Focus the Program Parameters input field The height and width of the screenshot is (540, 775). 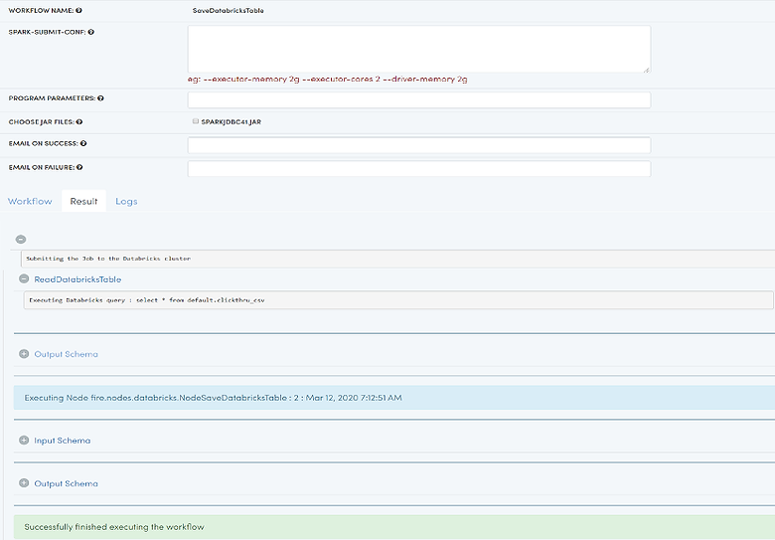coord(419,99)
